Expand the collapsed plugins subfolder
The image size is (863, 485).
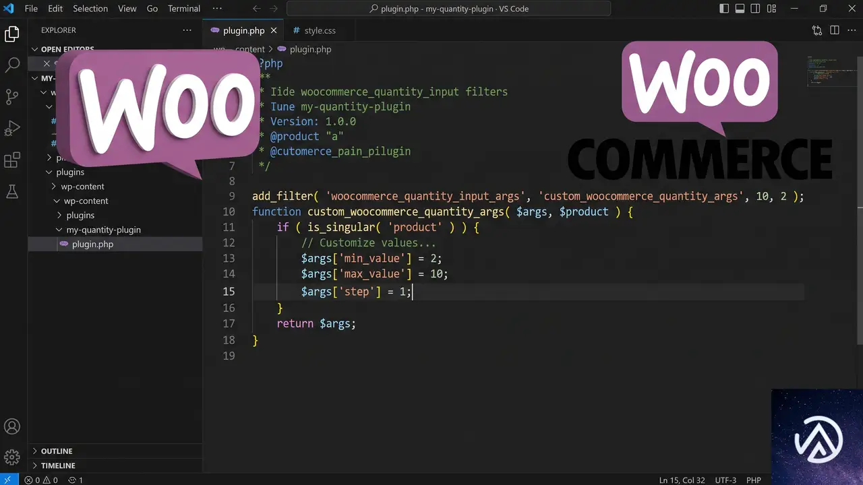[60, 216]
